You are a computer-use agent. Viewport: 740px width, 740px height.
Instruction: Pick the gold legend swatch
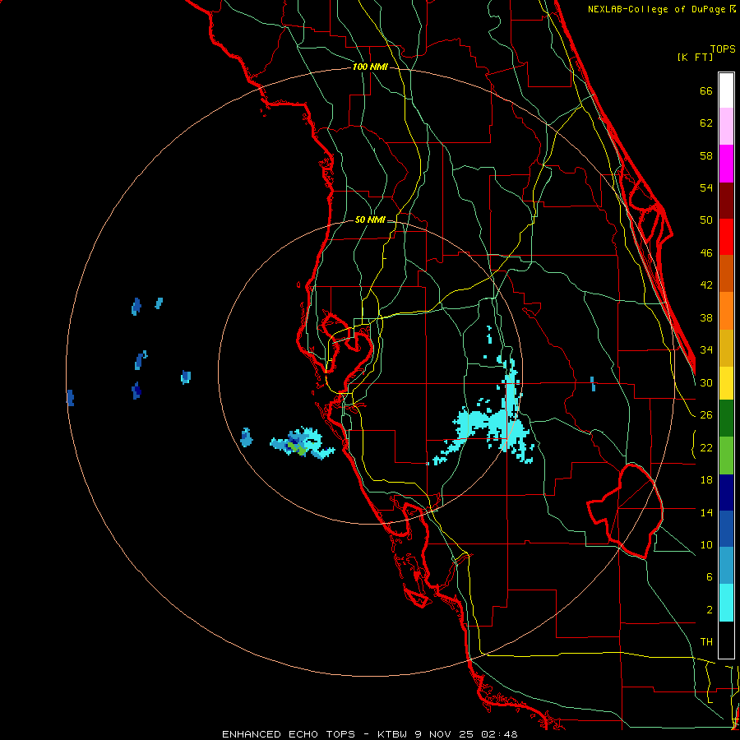click(726, 348)
